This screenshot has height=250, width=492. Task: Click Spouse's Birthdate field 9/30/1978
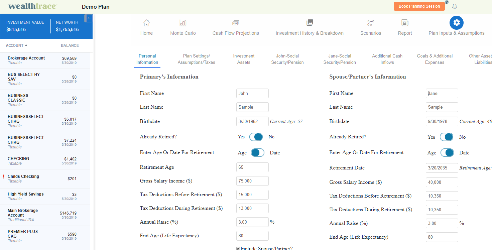point(442,121)
